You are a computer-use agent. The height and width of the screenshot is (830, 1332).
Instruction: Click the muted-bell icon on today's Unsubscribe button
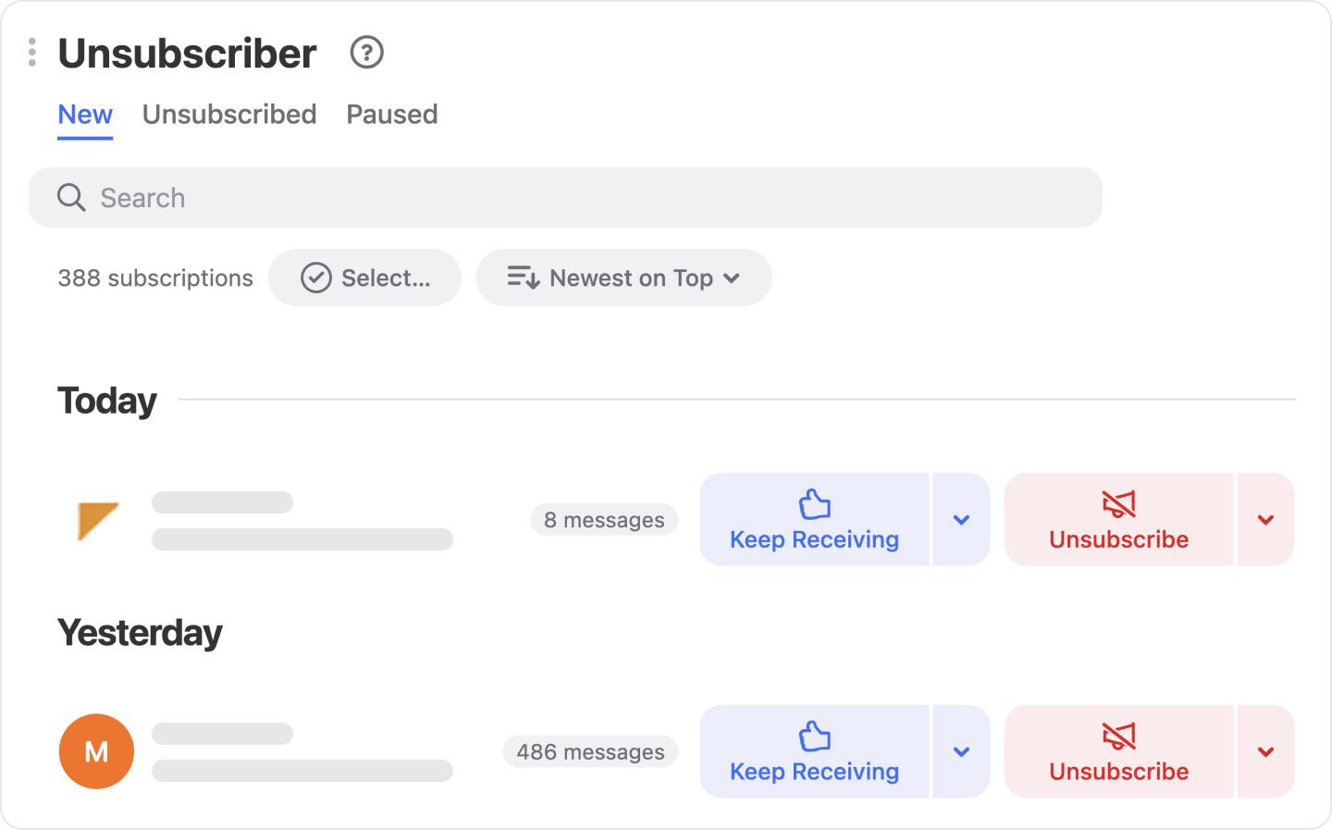(1117, 505)
